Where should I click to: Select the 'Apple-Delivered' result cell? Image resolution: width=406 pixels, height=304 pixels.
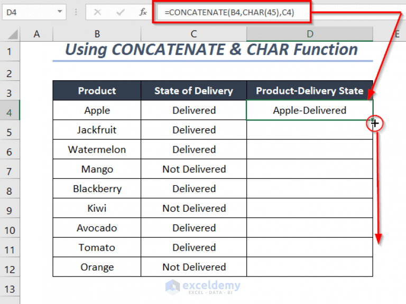310,110
